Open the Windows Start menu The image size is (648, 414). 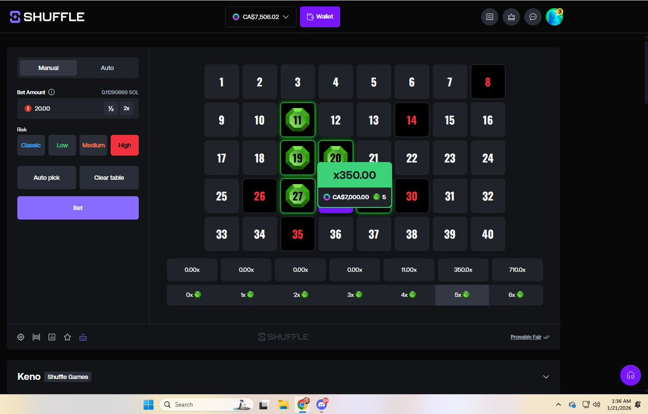[x=148, y=404]
